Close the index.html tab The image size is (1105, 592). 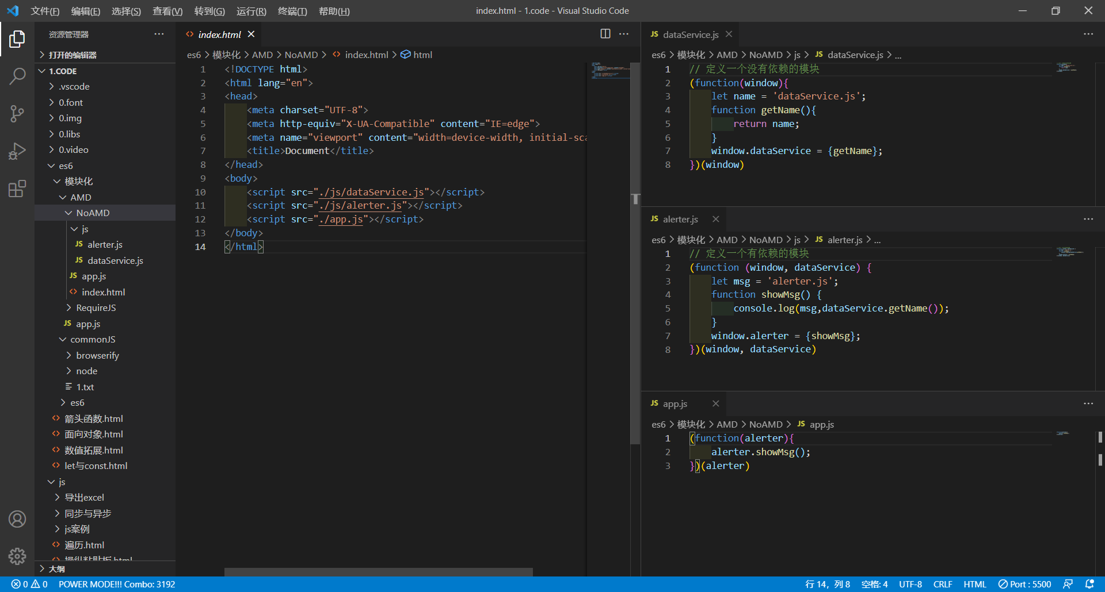251,34
